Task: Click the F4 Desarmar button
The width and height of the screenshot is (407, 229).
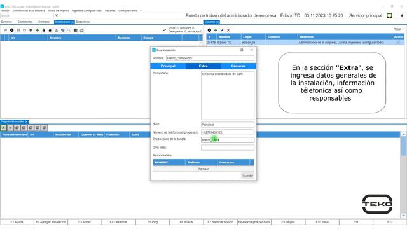Action: 118,222
